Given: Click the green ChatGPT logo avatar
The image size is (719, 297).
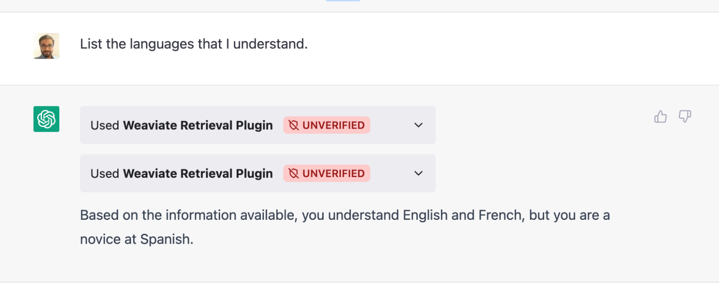Looking at the screenshot, I should click(x=46, y=119).
